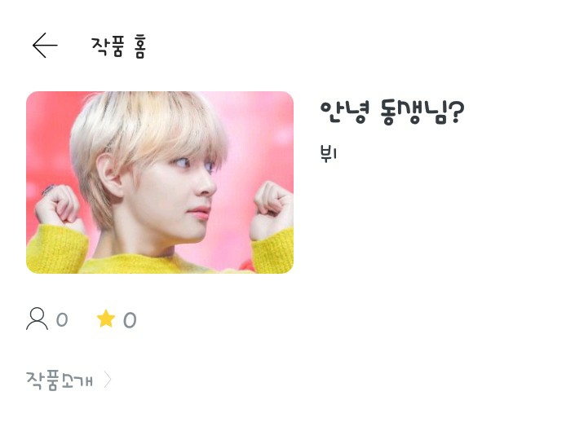Viewport: 575px width, 431px height.
Task: Select the author name 뷔
Action: coord(329,153)
